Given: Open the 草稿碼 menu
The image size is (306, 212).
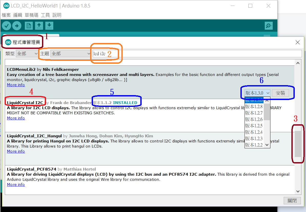Looking at the screenshot, I should [31, 15].
